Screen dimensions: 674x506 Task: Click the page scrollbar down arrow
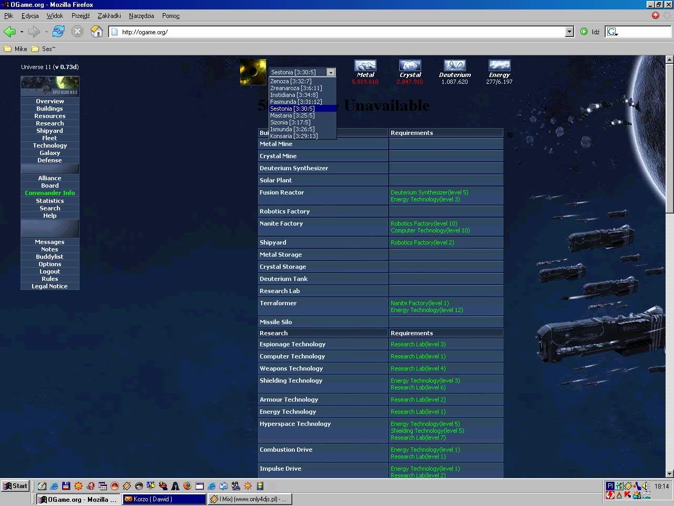(x=669, y=474)
